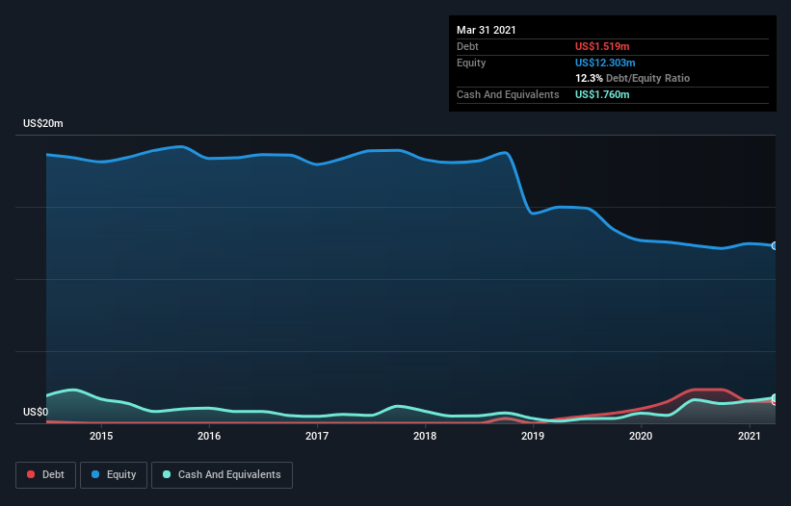Click the US$0 y-axis label
Image resolution: width=791 pixels, height=506 pixels.
click(36, 412)
